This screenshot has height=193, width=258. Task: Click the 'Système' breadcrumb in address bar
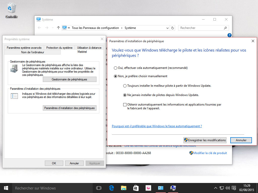[x=130, y=28]
